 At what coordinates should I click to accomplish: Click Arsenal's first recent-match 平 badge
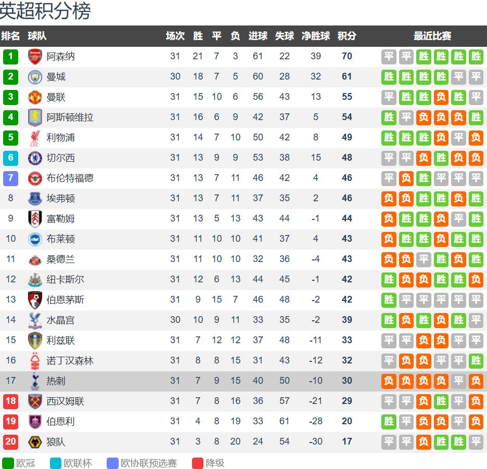click(x=389, y=56)
